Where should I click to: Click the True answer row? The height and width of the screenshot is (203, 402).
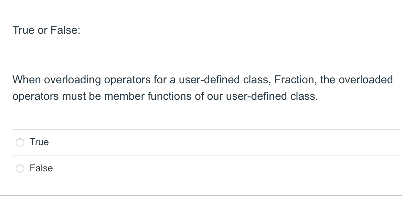[138, 142]
